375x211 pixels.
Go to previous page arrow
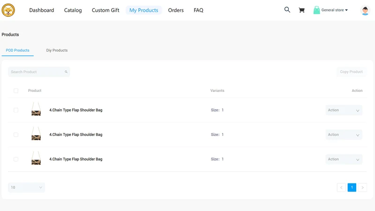tap(341, 187)
